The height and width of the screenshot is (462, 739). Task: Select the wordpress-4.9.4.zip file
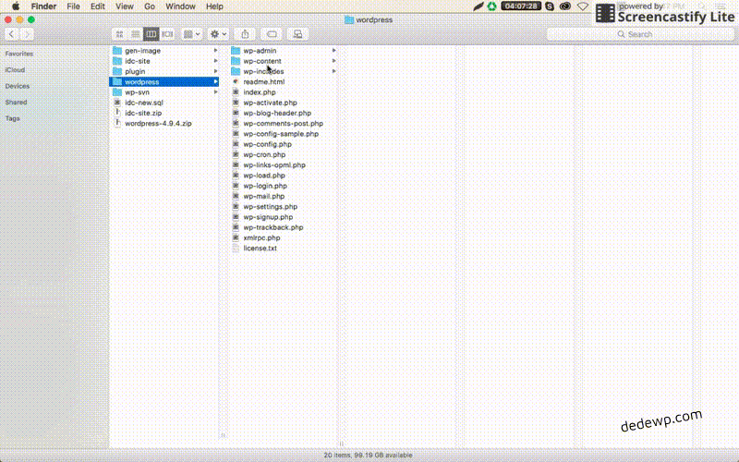point(158,123)
